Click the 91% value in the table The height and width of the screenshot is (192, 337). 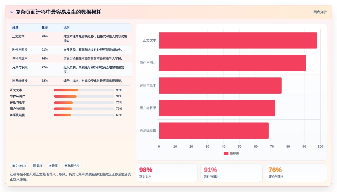[x=45, y=50]
